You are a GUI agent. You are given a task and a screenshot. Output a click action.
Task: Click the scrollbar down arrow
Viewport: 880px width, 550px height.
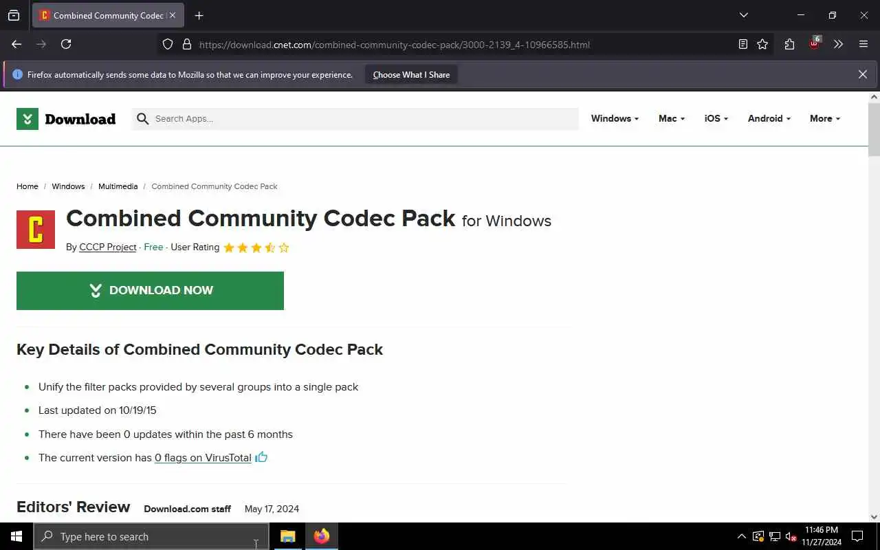[874, 517]
